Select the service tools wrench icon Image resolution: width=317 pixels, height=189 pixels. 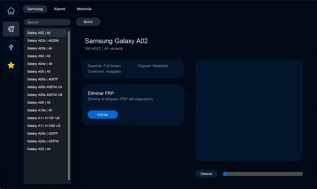pyautogui.click(x=11, y=29)
